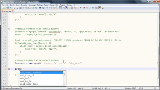Click the macro Playback icon
This screenshot has width=160, height=90.
[x=90, y=8]
